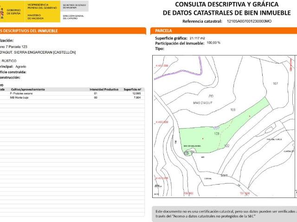Click parcel label 122 on the map
Image resolution: width=297 pixels, height=222 pixels.
[x=227, y=146]
